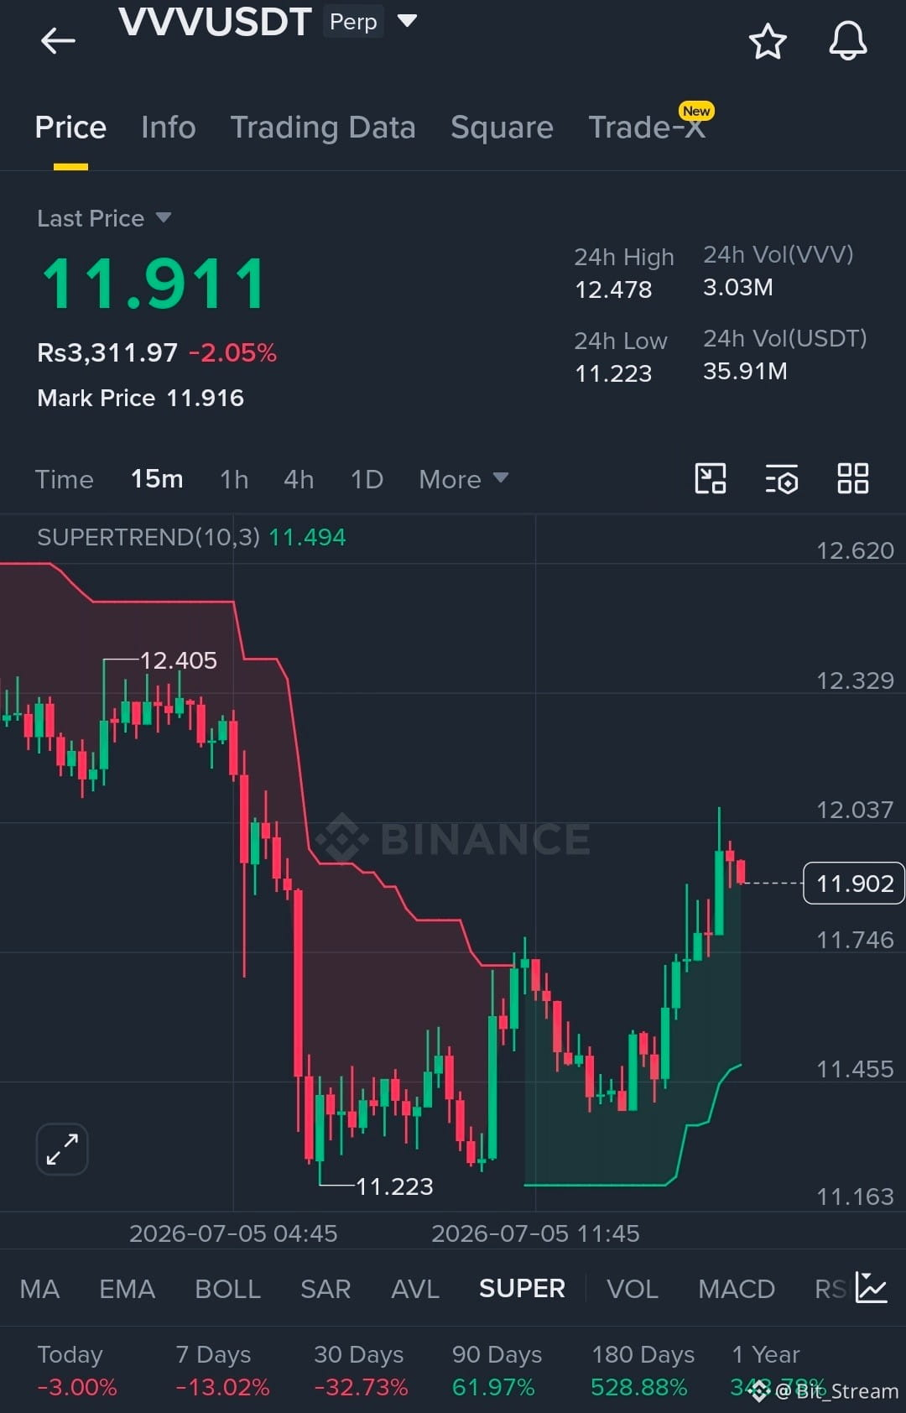
Task: Select the 15m interval
Action: 157,479
